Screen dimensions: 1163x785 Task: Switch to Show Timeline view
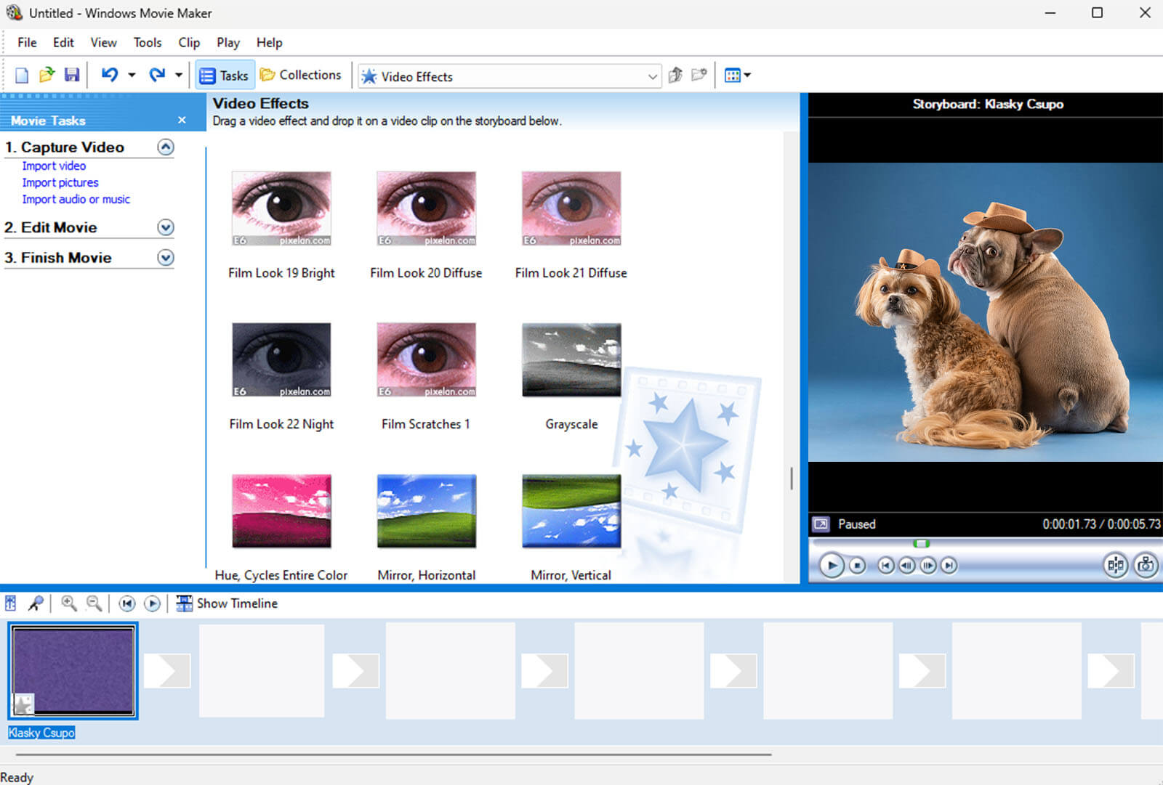(227, 603)
